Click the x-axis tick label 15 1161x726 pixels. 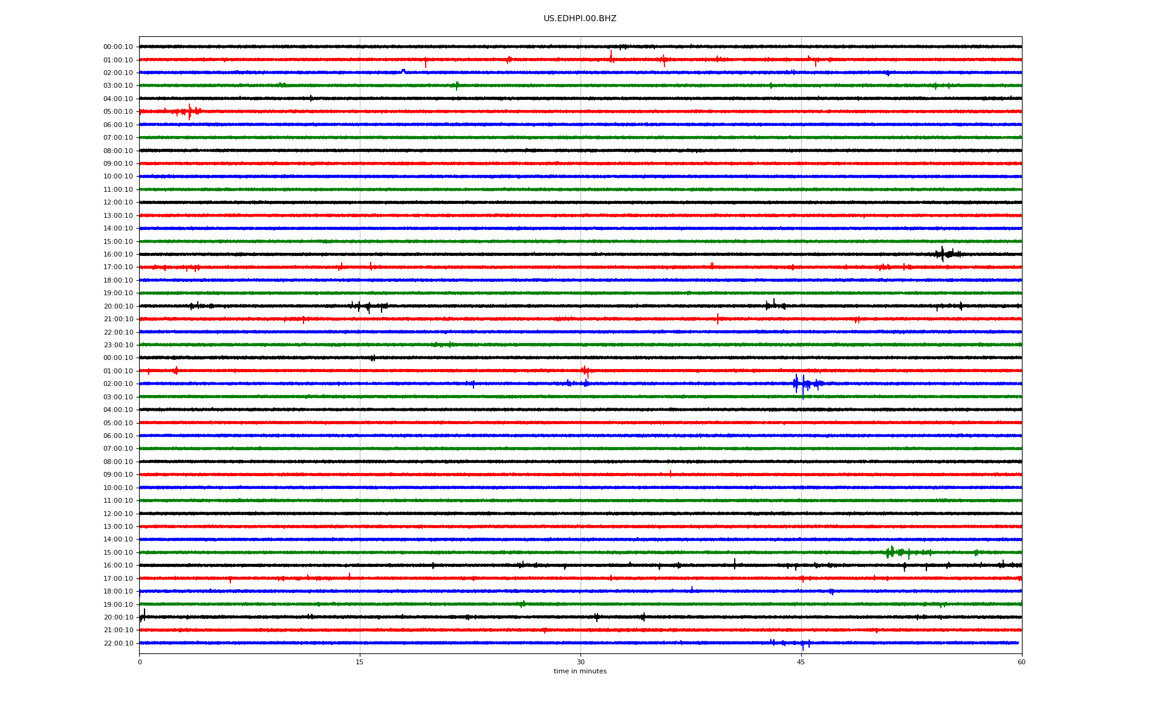[x=360, y=662]
